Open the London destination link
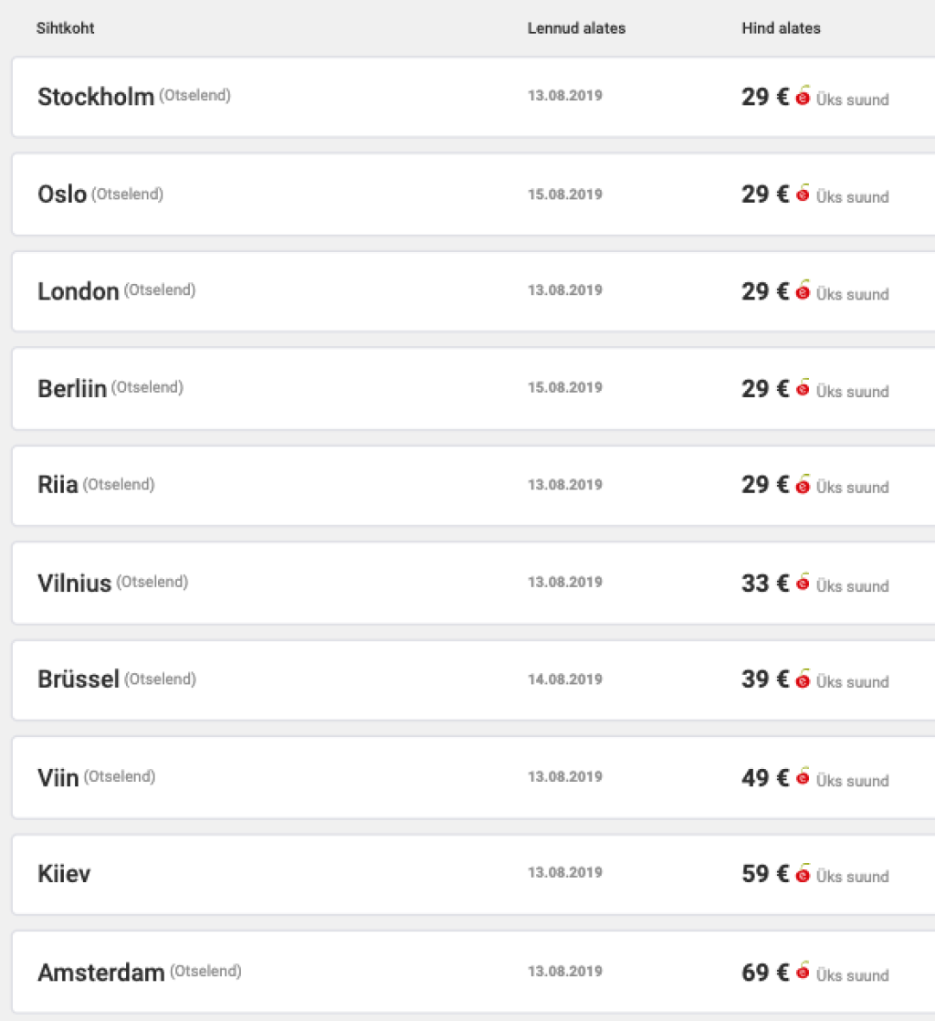935x1021 pixels. pos(79,291)
